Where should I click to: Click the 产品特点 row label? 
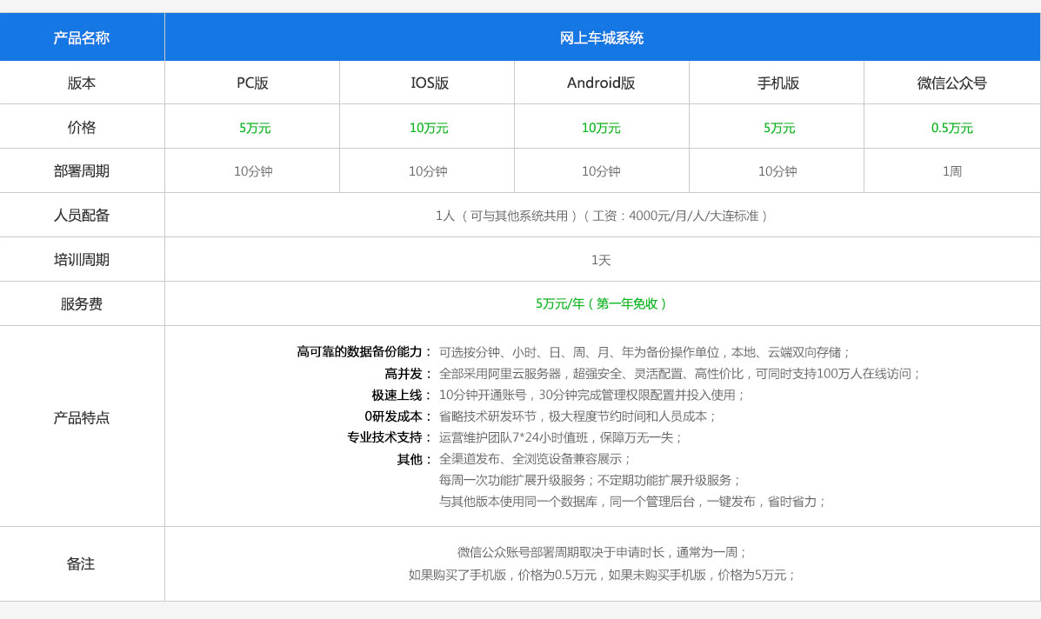point(82,417)
